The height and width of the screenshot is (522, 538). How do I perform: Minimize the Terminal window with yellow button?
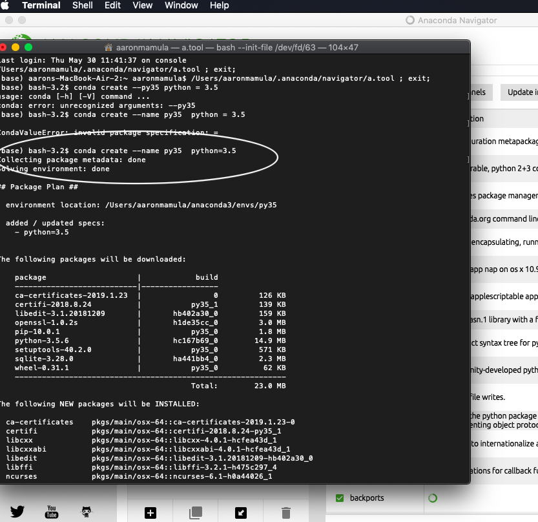click(x=16, y=47)
